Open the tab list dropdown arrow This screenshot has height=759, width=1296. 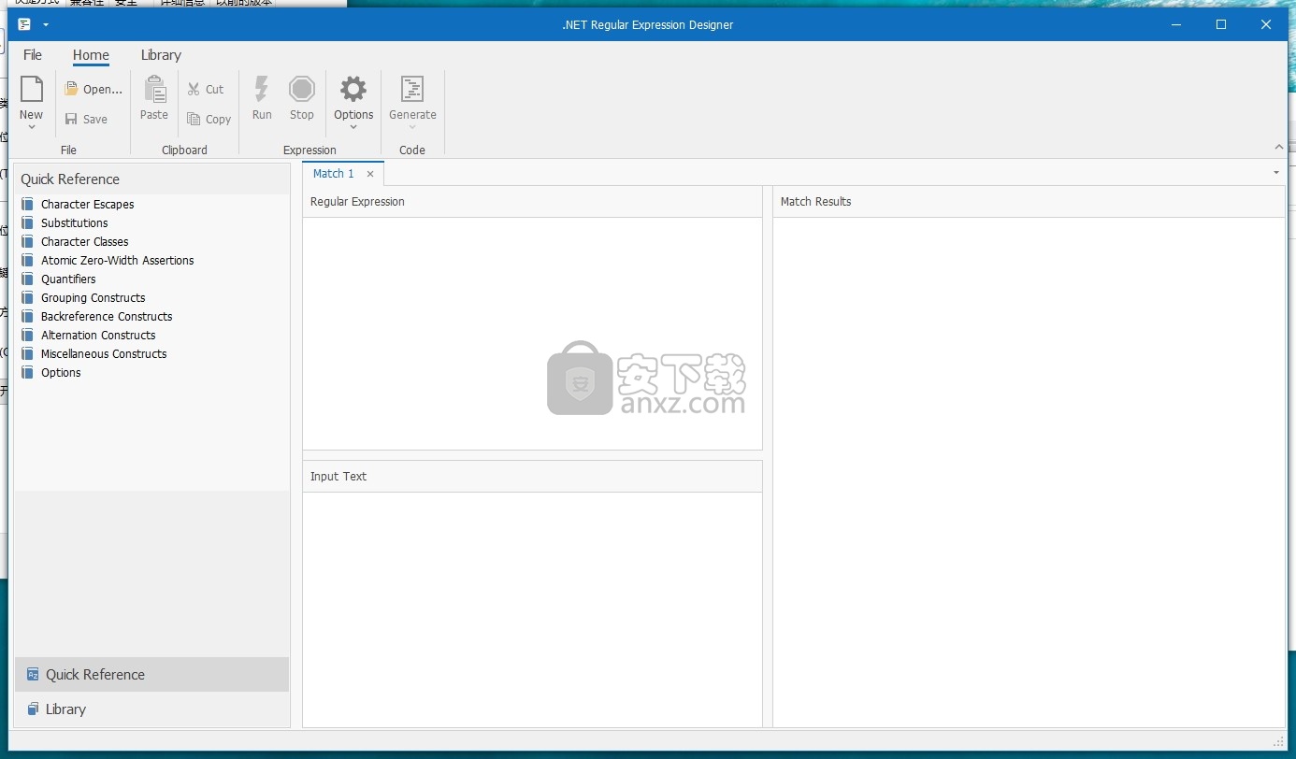click(x=1276, y=173)
